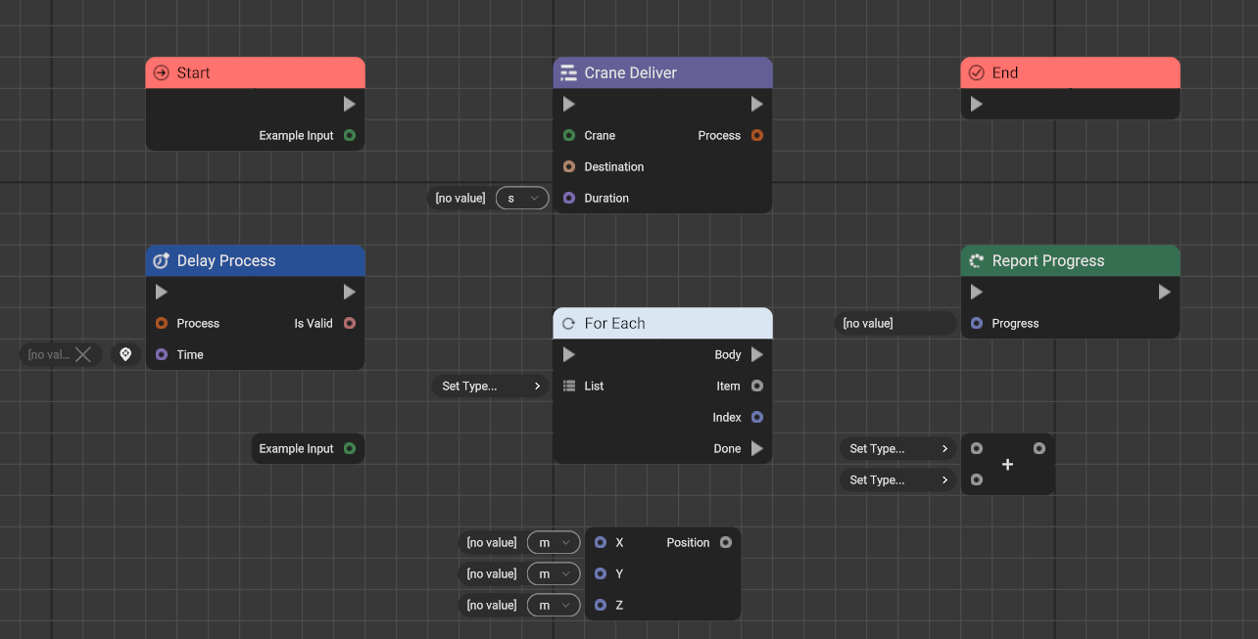Click the End node checkmark icon
Screen dimensions: 1258x639
976,73
